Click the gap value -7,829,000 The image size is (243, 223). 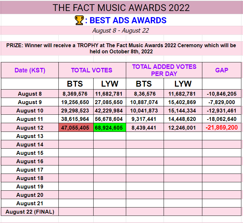[x=222, y=102]
